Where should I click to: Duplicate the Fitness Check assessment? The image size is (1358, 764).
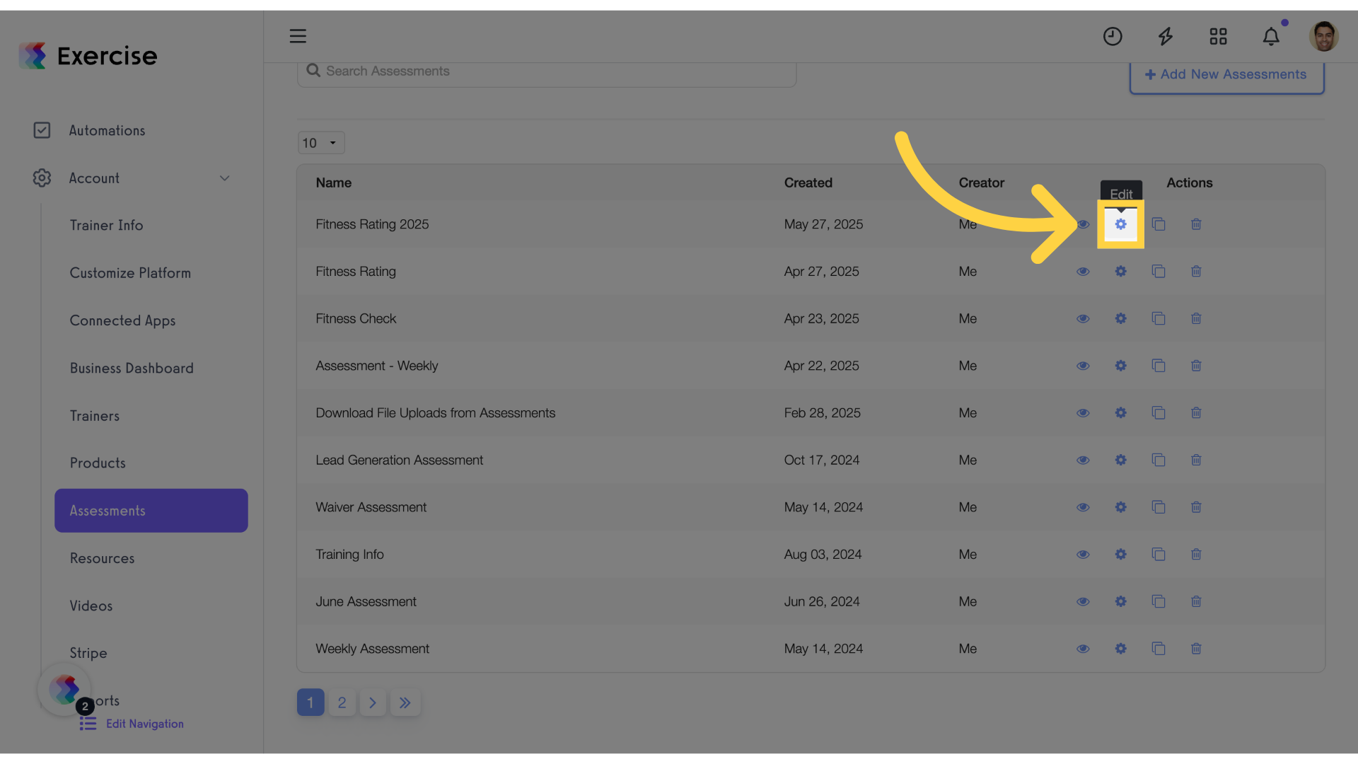pyautogui.click(x=1159, y=318)
